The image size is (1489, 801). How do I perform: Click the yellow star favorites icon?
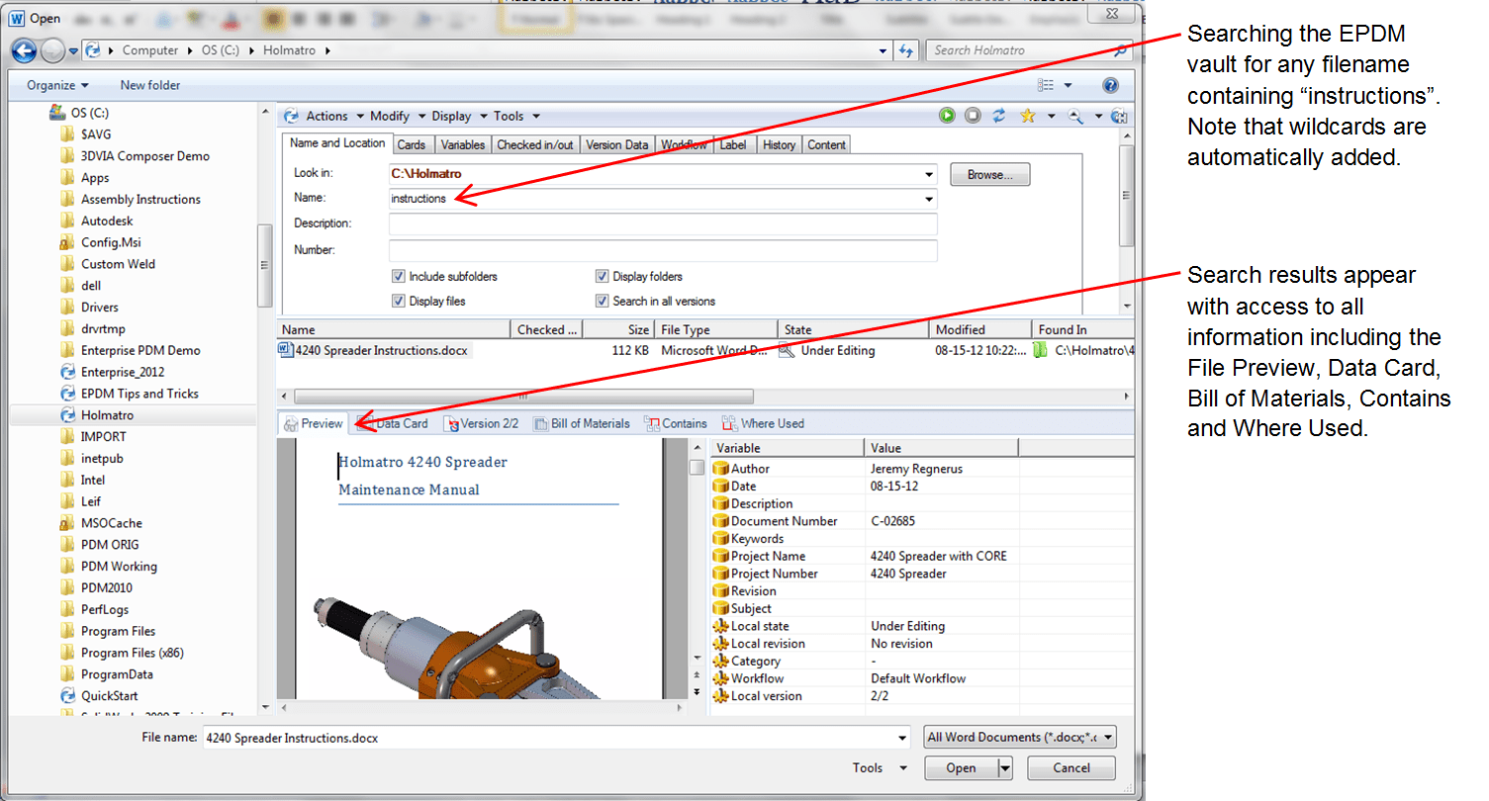click(x=1027, y=116)
